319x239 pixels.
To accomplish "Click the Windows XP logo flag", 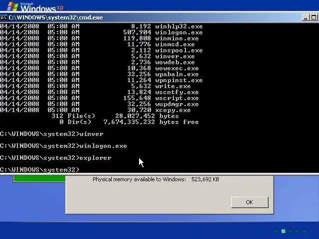I will [x=12, y=6].
